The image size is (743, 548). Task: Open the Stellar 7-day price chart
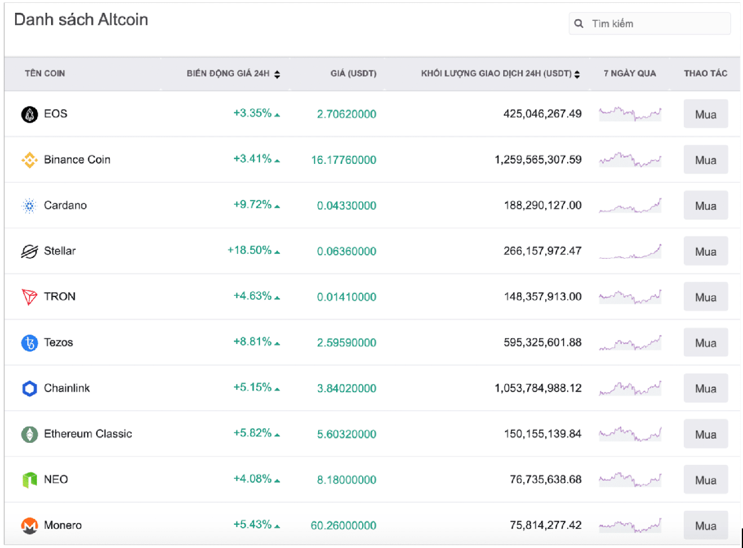pyautogui.click(x=630, y=251)
